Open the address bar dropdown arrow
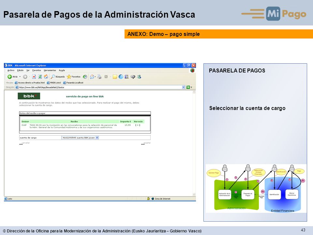 click(184, 87)
